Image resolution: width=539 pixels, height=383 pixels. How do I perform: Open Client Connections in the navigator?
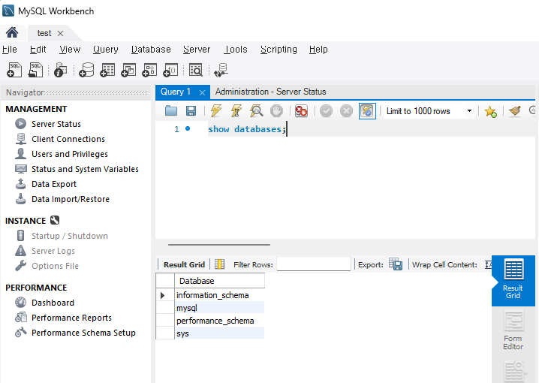[68, 139]
